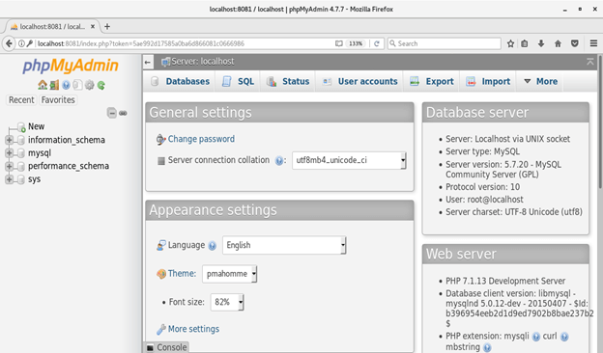Select performance_schema database name
The image size is (603, 353).
coord(69,166)
